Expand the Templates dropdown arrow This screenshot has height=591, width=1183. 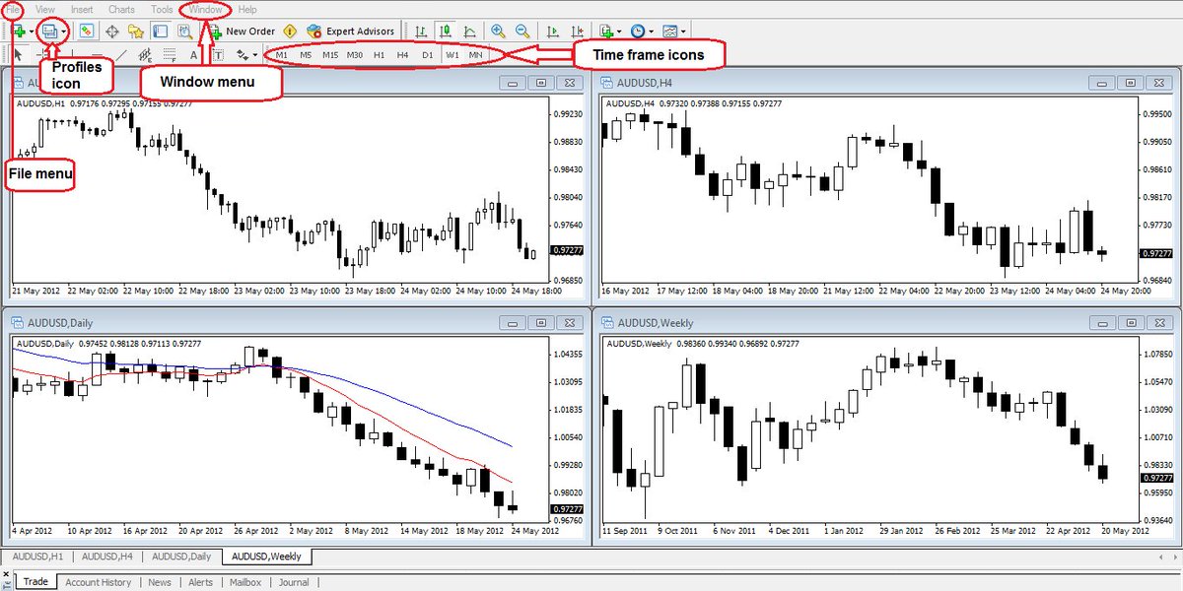tap(684, 32)
